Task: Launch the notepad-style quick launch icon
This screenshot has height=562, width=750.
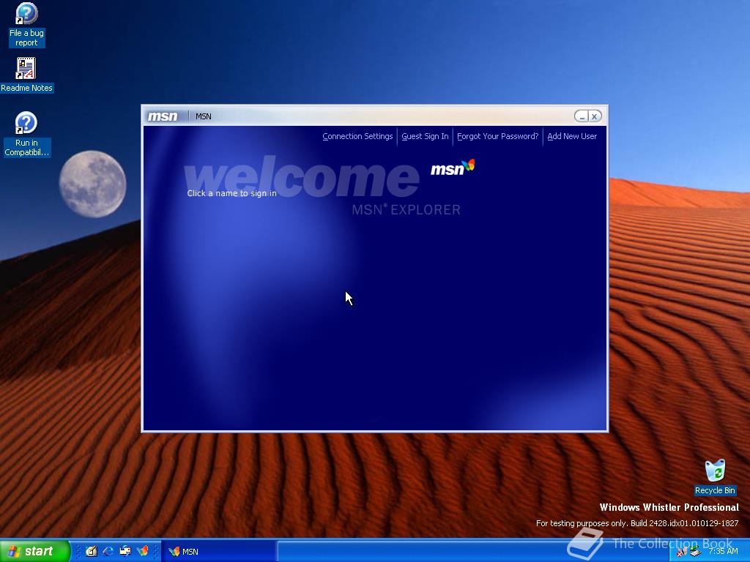Action: 91,551
